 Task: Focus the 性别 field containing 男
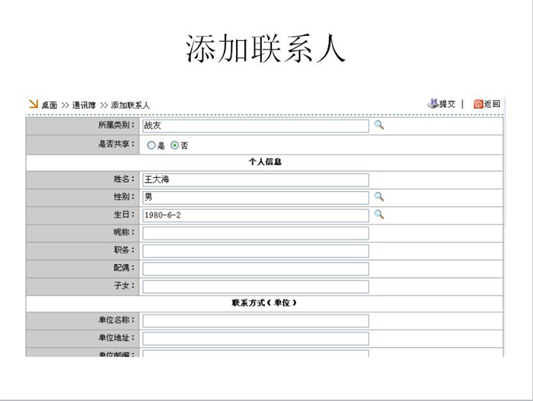pyautogui.click(x=256, y=197)
